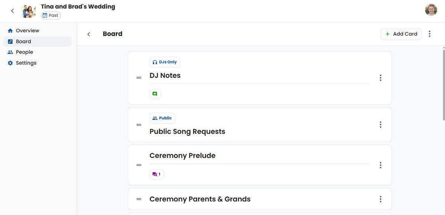Screen dimensions: 445x215
Task: Open the Ceremony Parents & Grands card
Action: [200, 199]
